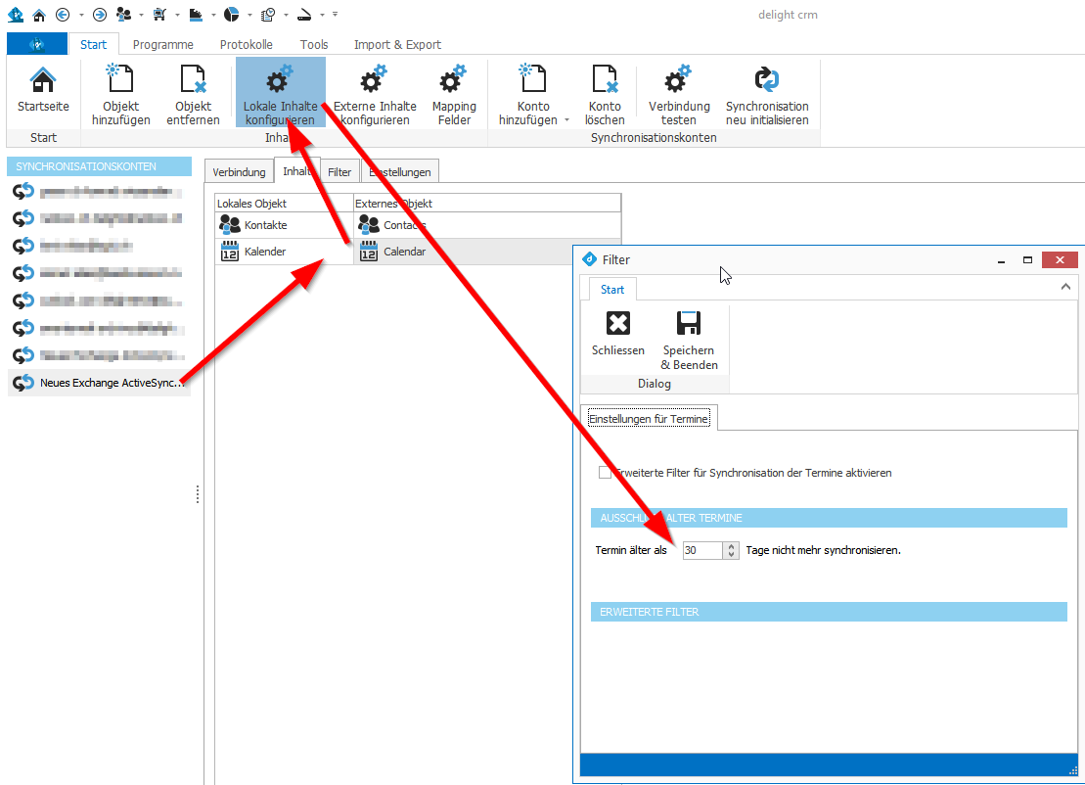This screenshot has height=785, width=1085.
Task: Click the Schliessen button in the Filter dialog
Action: 616,333
